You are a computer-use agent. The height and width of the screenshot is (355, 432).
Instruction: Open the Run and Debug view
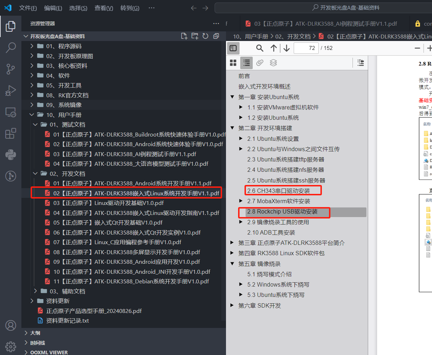click(x=11, y=91)
